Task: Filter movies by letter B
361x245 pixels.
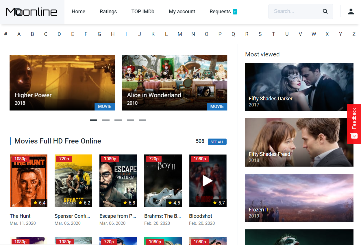Action: pyautogui.click(x=32, y=34)
